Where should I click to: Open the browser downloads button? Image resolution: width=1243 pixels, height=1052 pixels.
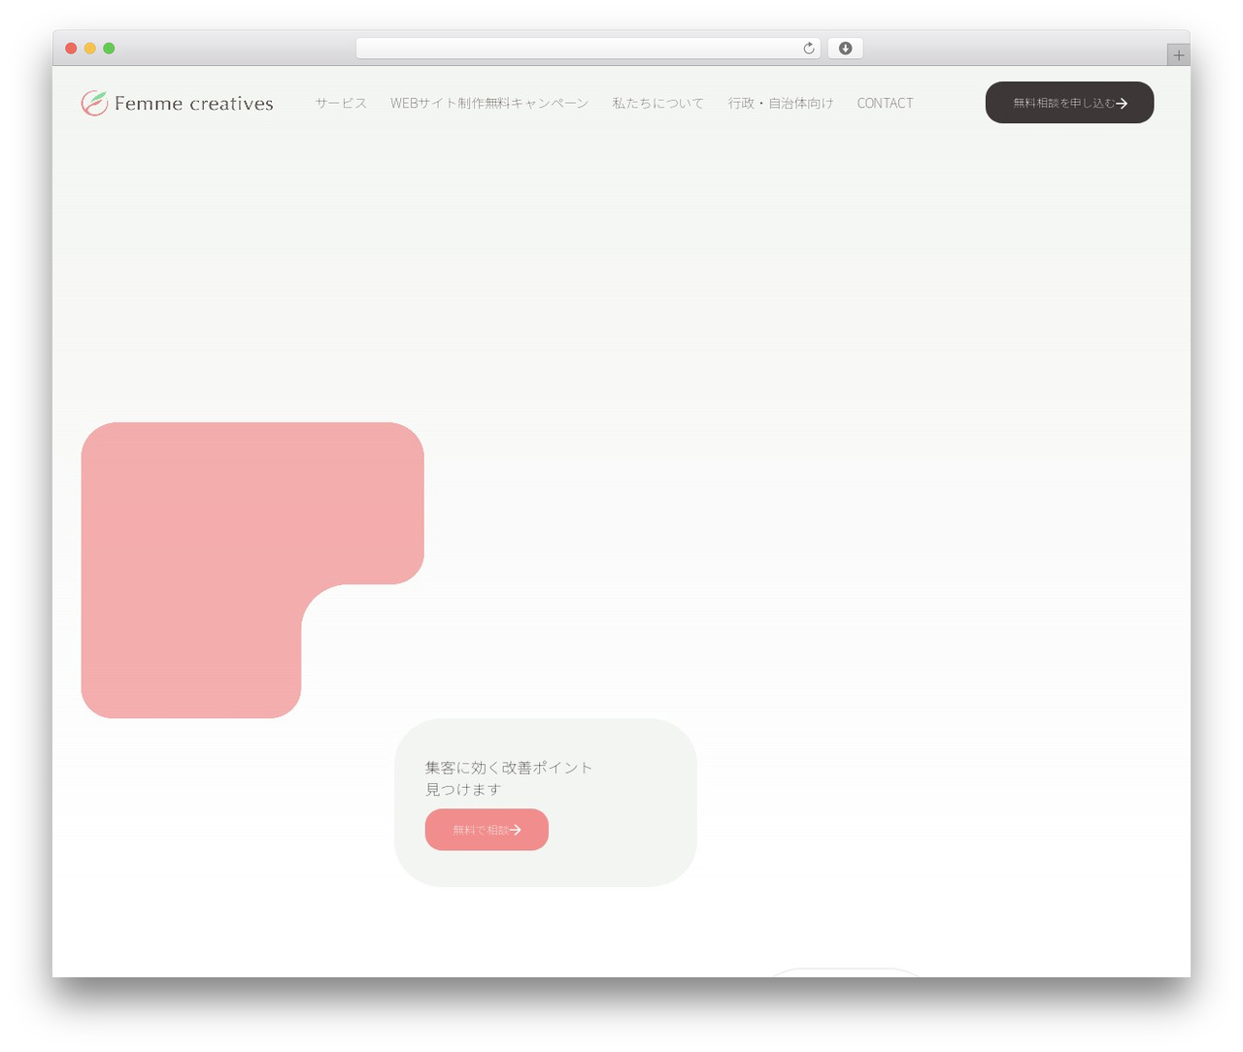click(x=845, y=49)
